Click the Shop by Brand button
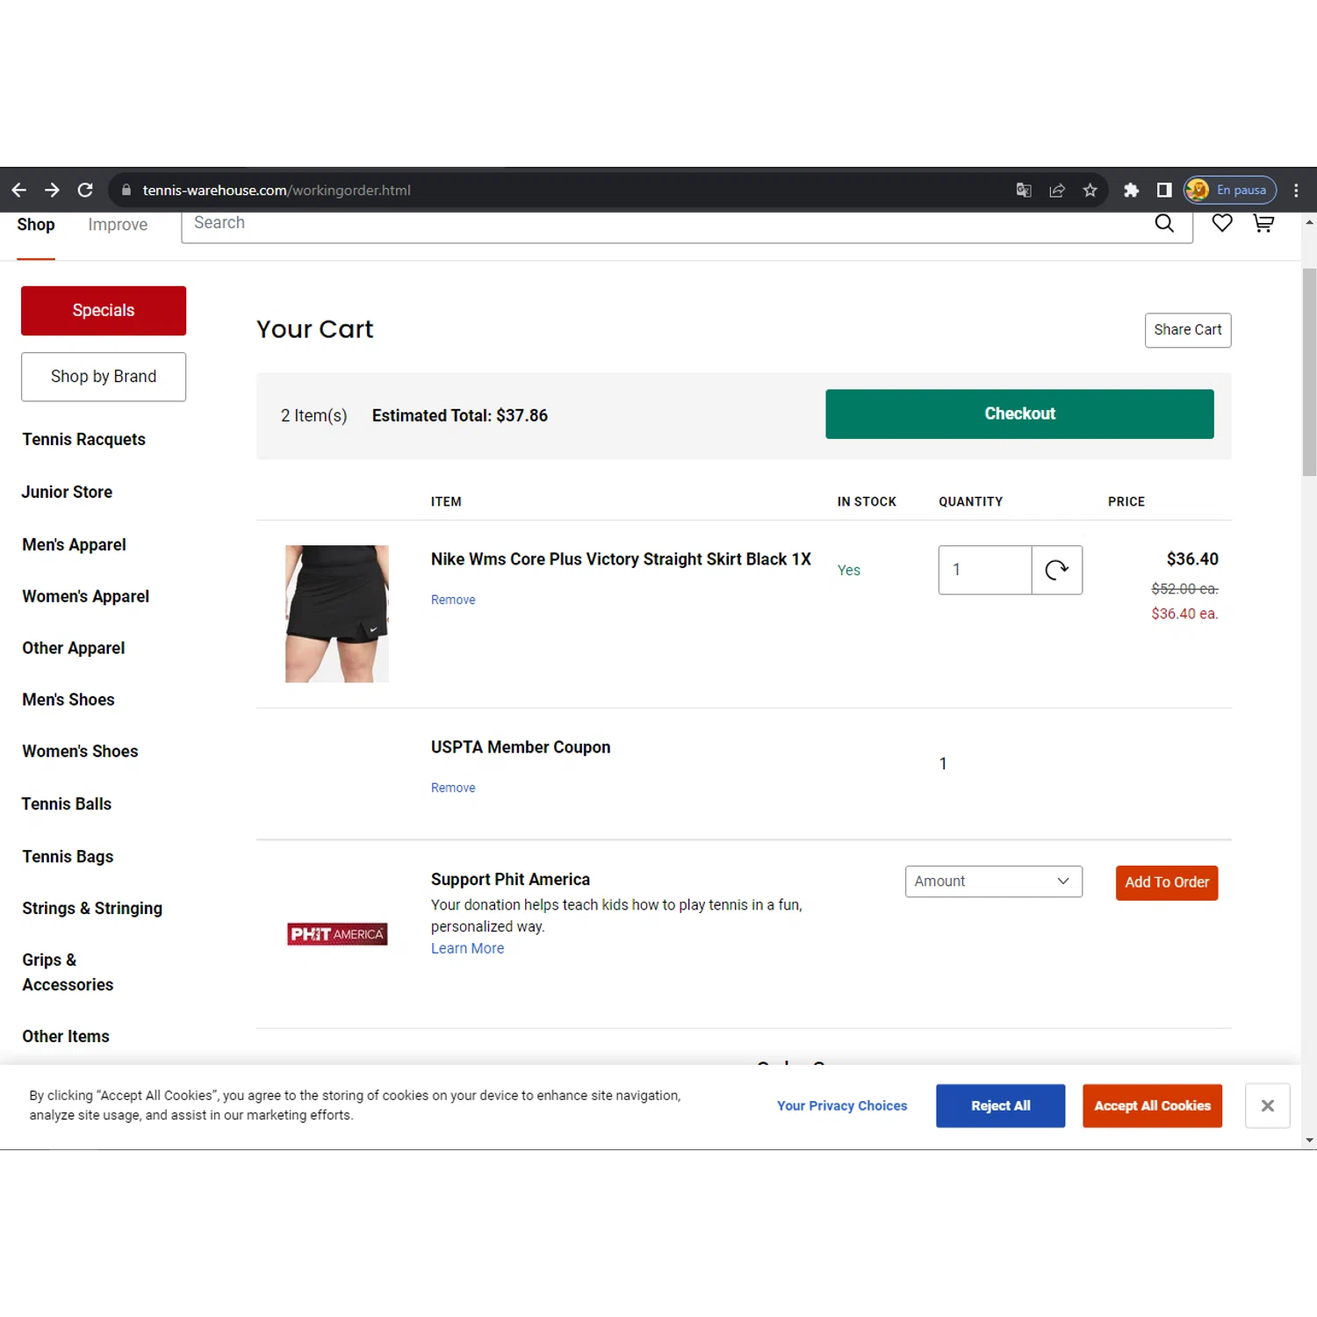Screen dimensions: 1317x1317 [x=104, y=377]
